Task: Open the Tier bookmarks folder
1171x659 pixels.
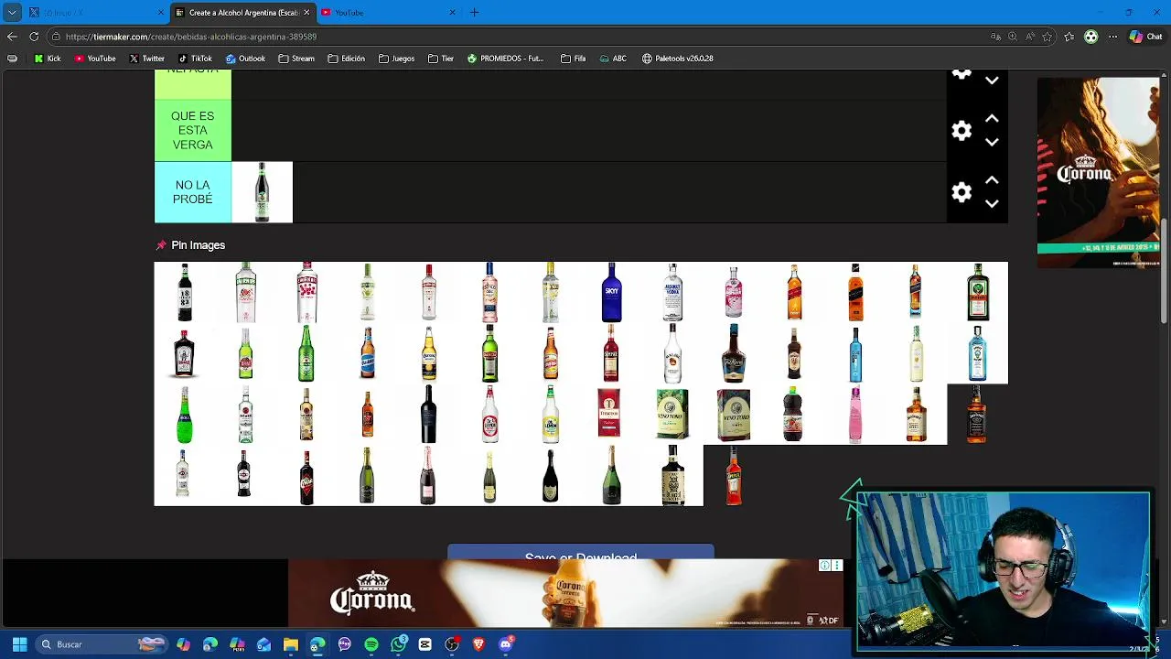Action: point(441,59)
